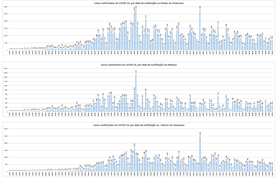Viewport: 277px width, 179px height.
Task: Click the 3,000 y-axis label in Estado chart
Action: click(x=5, y=7)
